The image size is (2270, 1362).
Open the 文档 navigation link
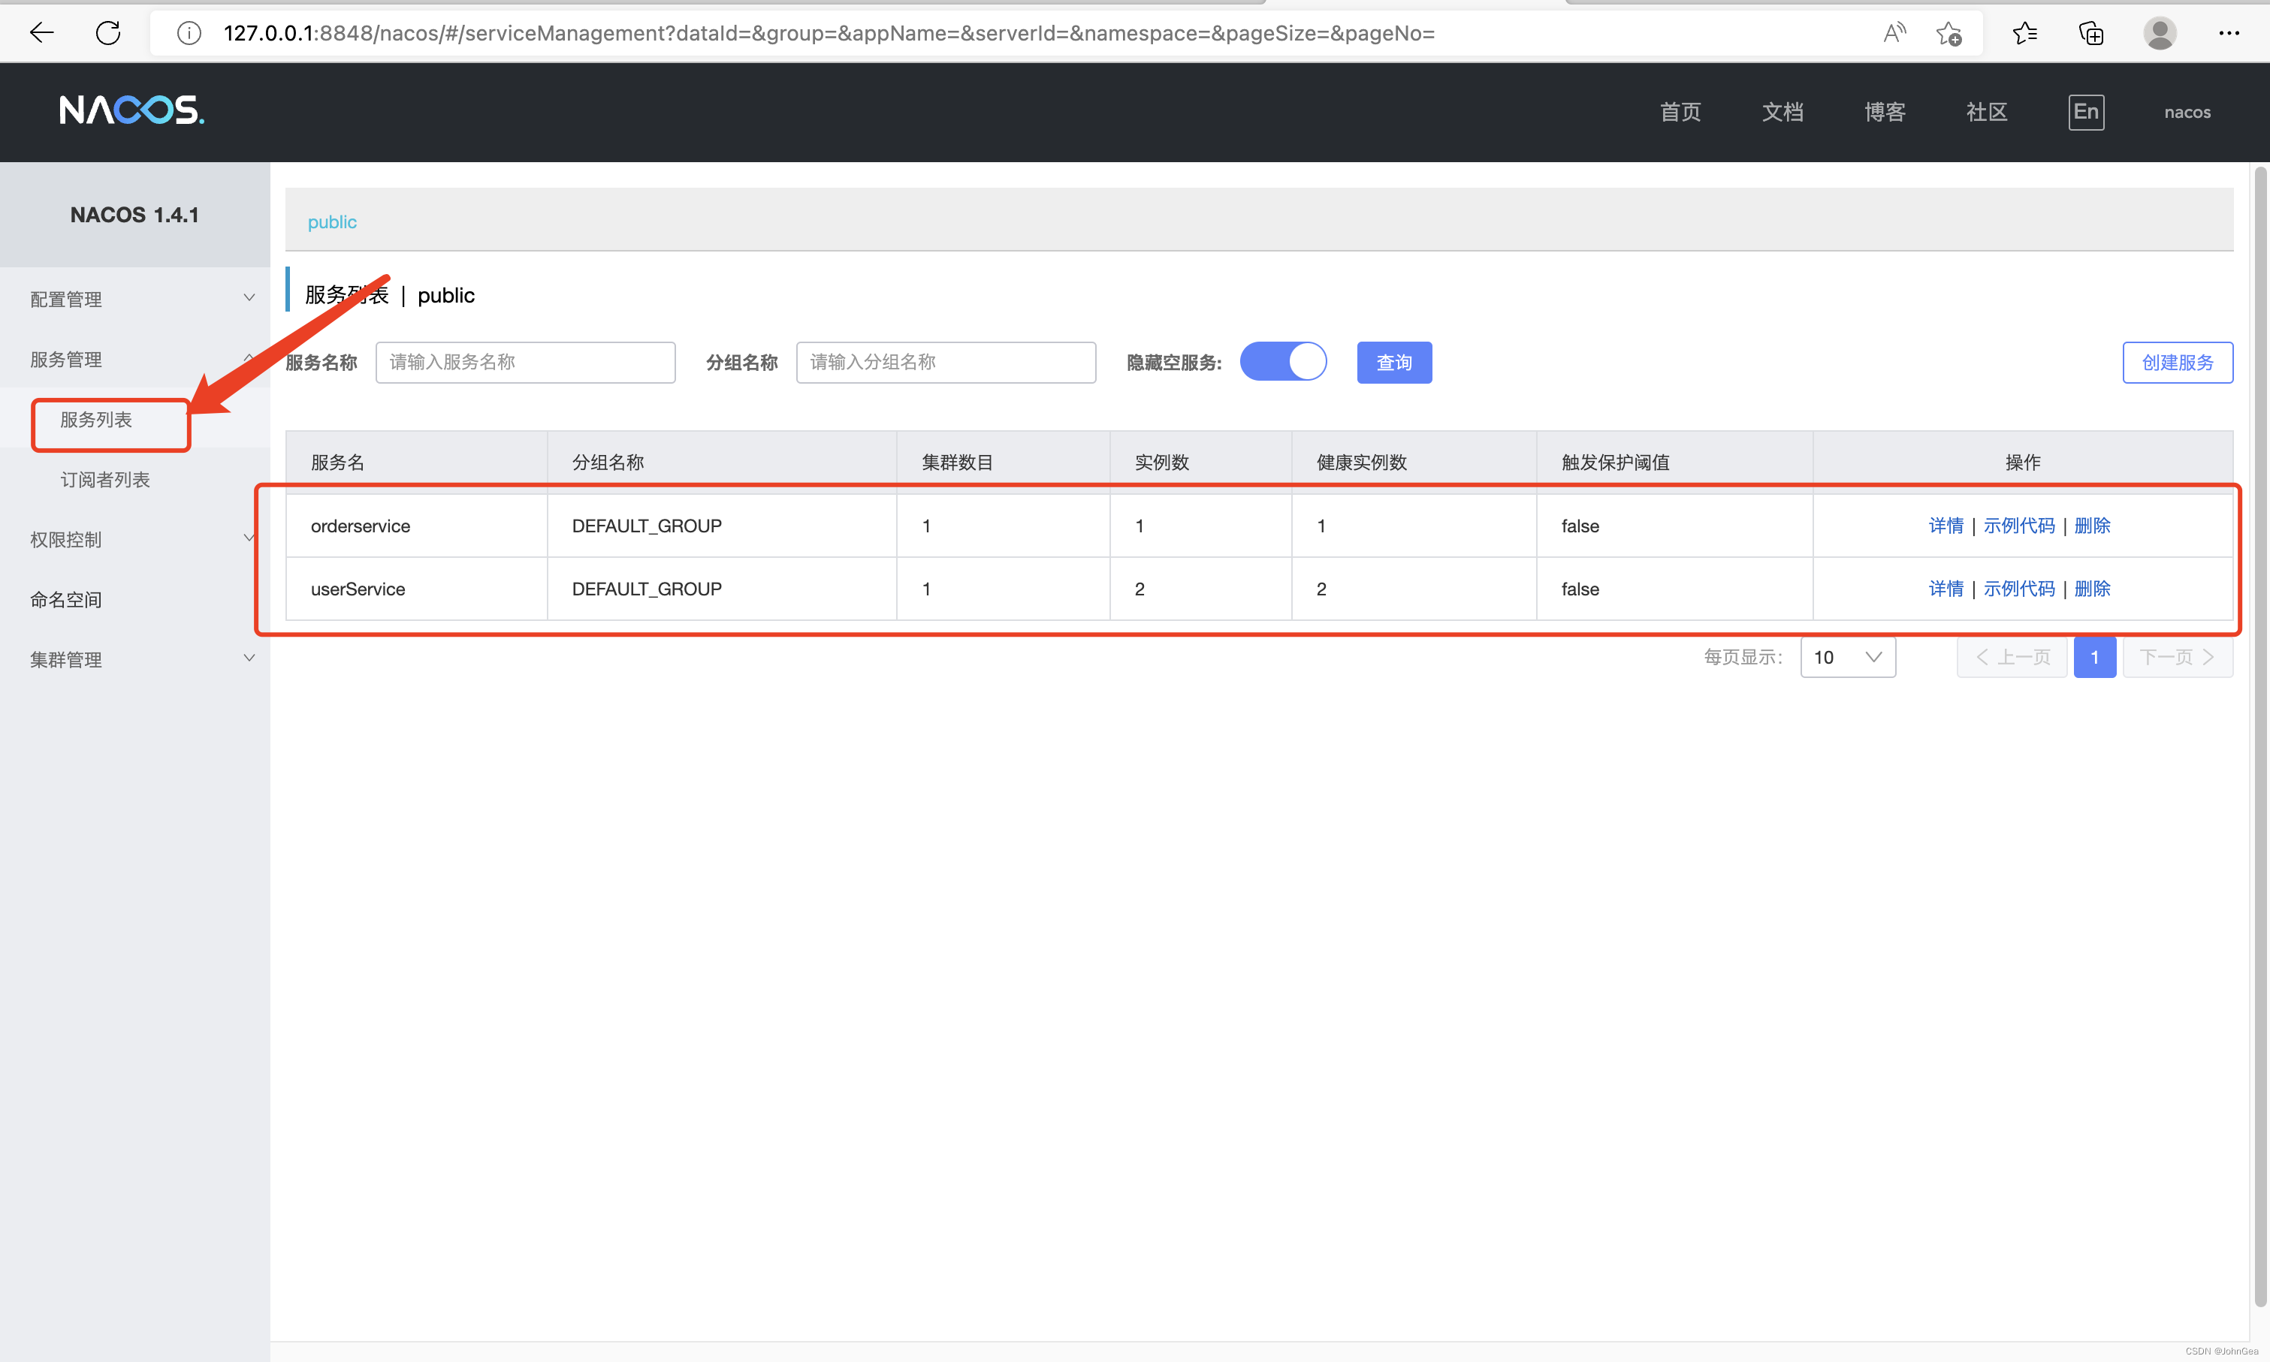(x=1782, y=112)
